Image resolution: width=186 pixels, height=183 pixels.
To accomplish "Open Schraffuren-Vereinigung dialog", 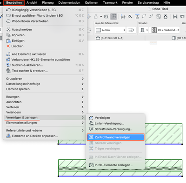I will click(115, 129).
